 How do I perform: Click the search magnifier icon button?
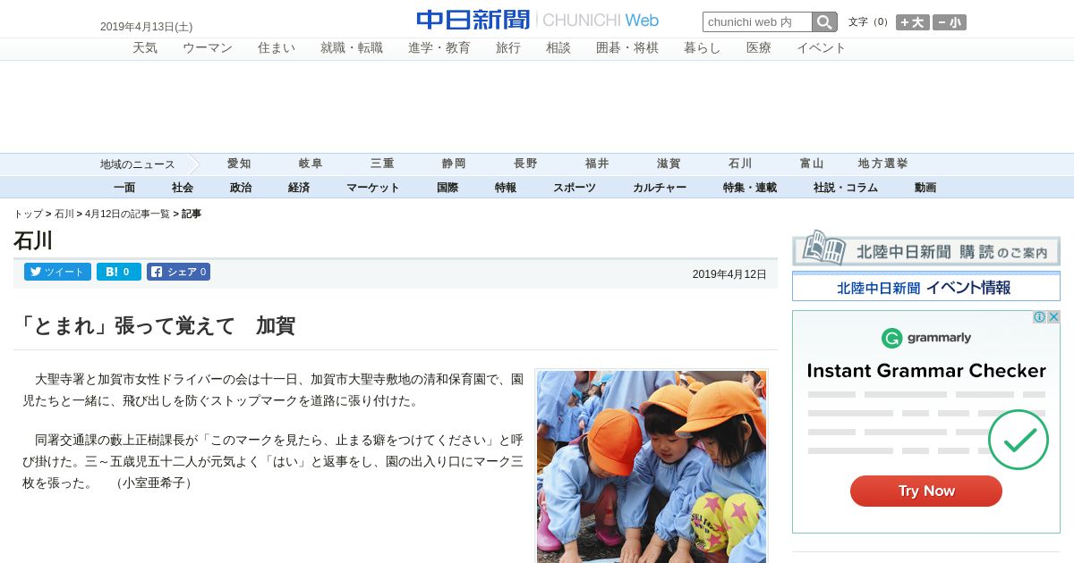(x=824, y=22)
